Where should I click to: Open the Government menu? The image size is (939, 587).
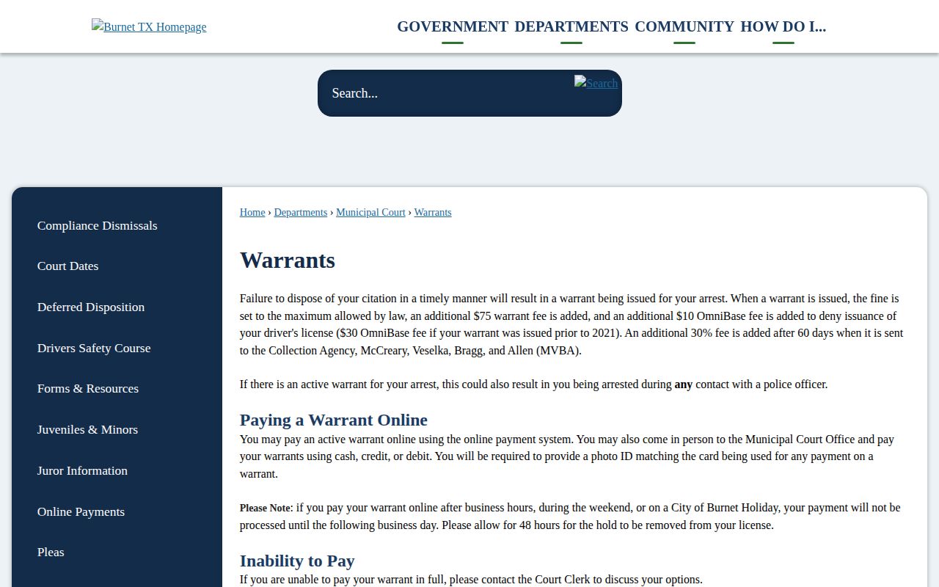[x=453, y=26]
